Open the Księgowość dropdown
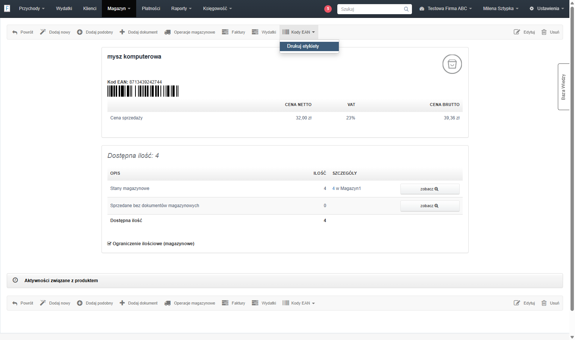 (x=218, y=9)
